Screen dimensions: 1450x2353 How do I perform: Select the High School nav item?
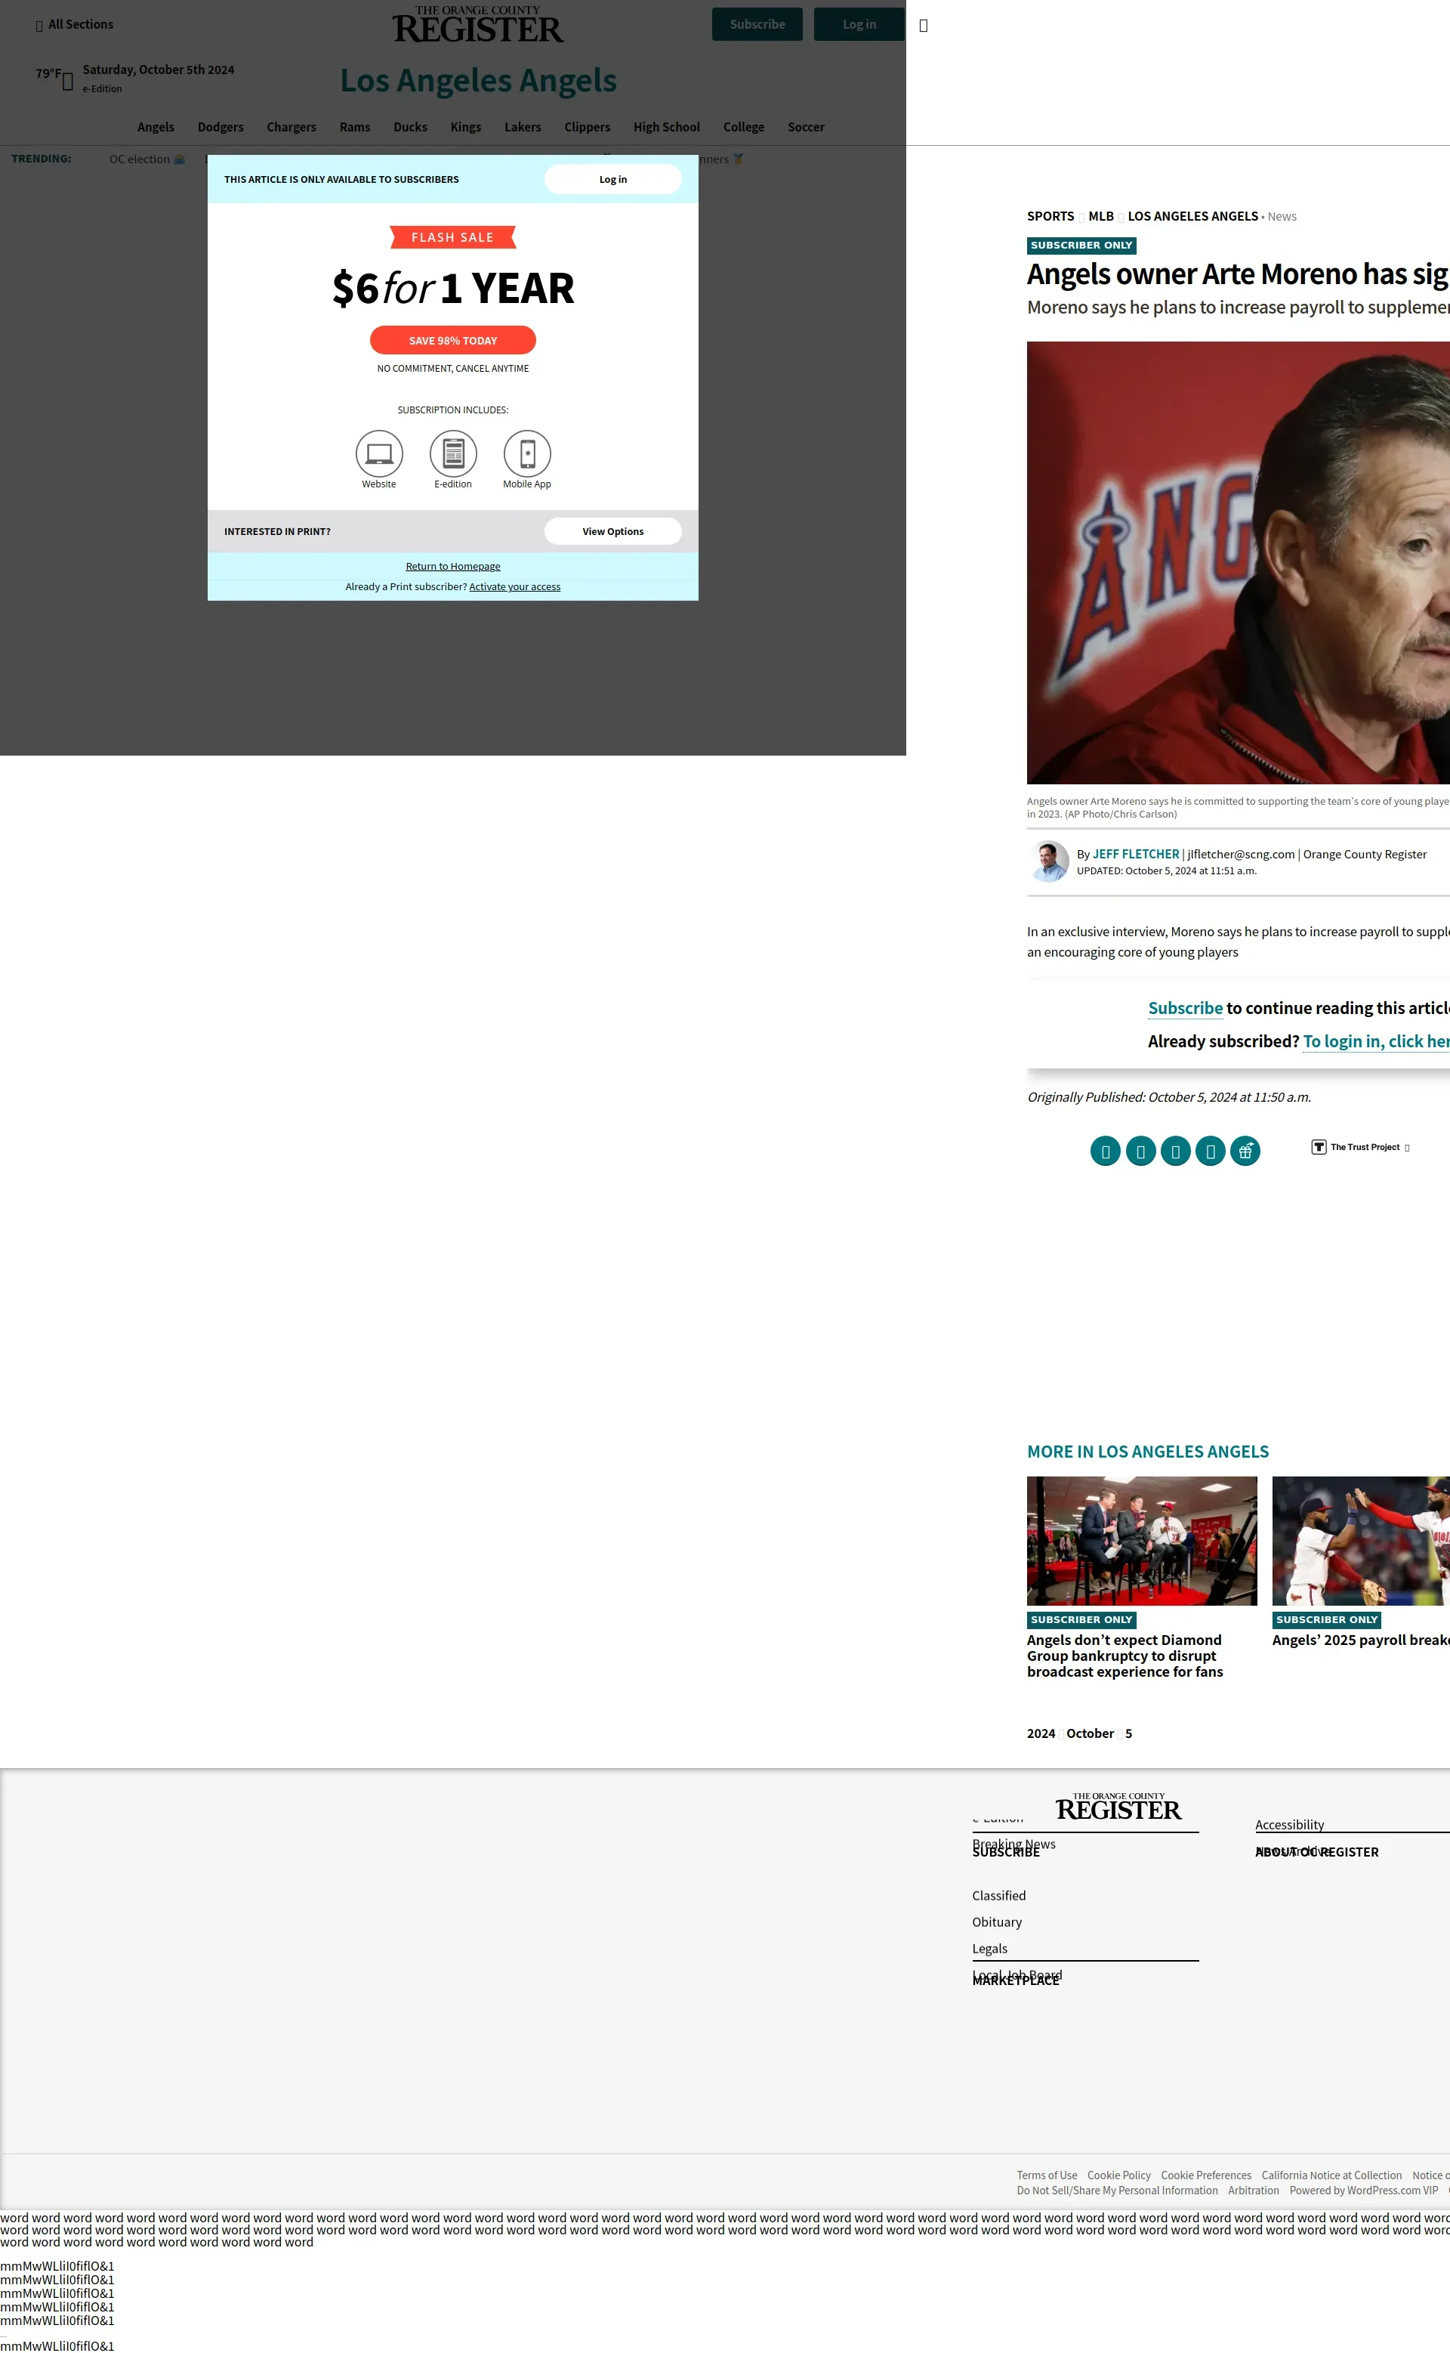click(667, 127)
